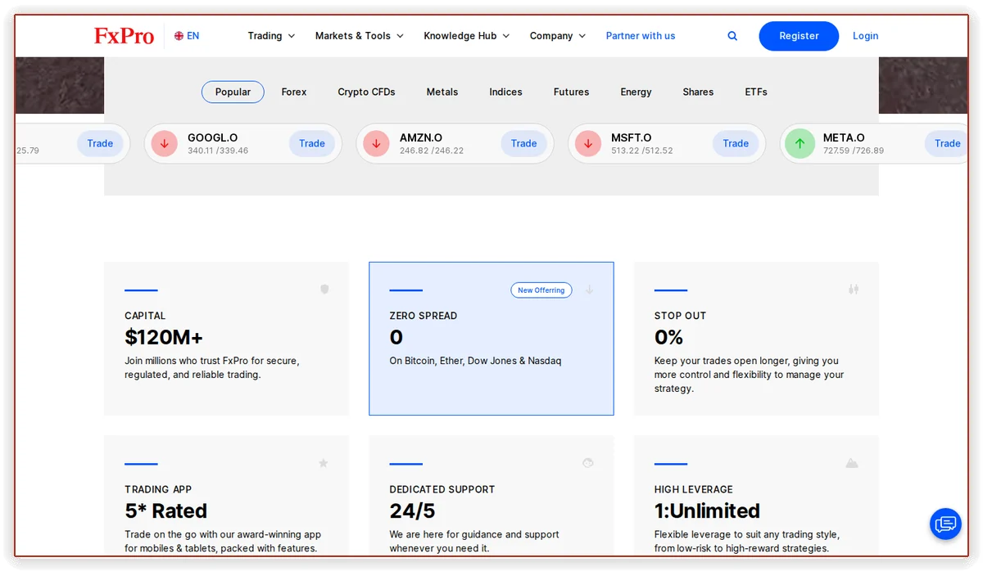The height and width of the screenshot is (571, 983).
Task: Switch to the Shares tab
Action: coord(698,92)
